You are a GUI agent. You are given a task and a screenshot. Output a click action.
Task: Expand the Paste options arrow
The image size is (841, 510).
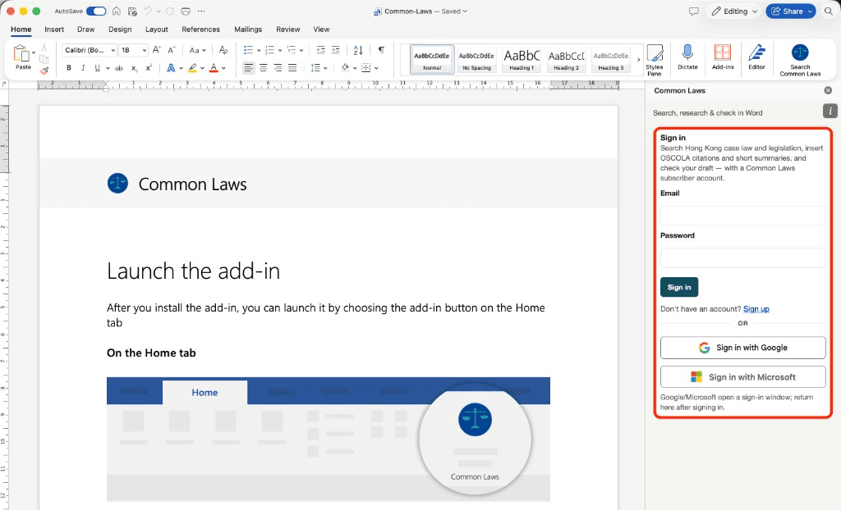pyautogui.click(x=34, y=52)
